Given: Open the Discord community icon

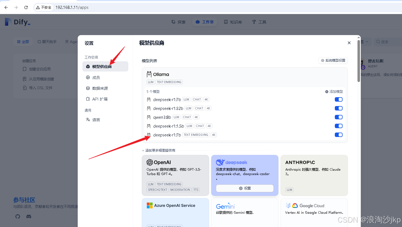Looking at the screenshot, I should [x=28, y=217].
